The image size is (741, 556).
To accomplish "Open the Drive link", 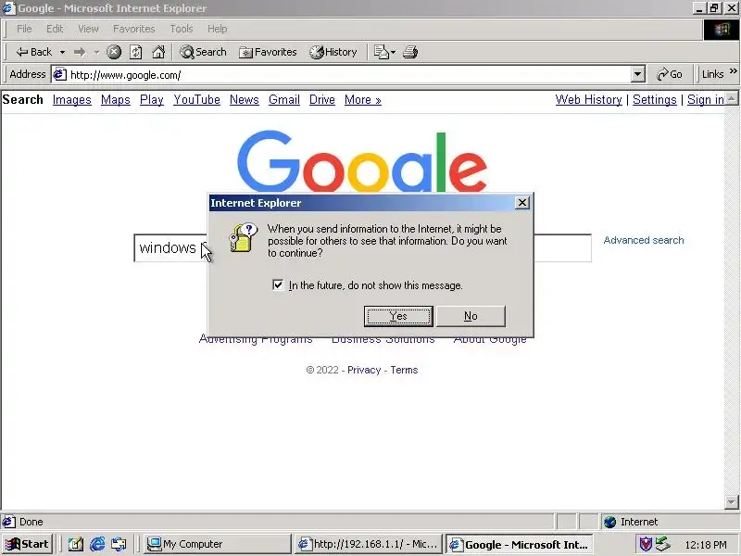I will pos(321,100).
